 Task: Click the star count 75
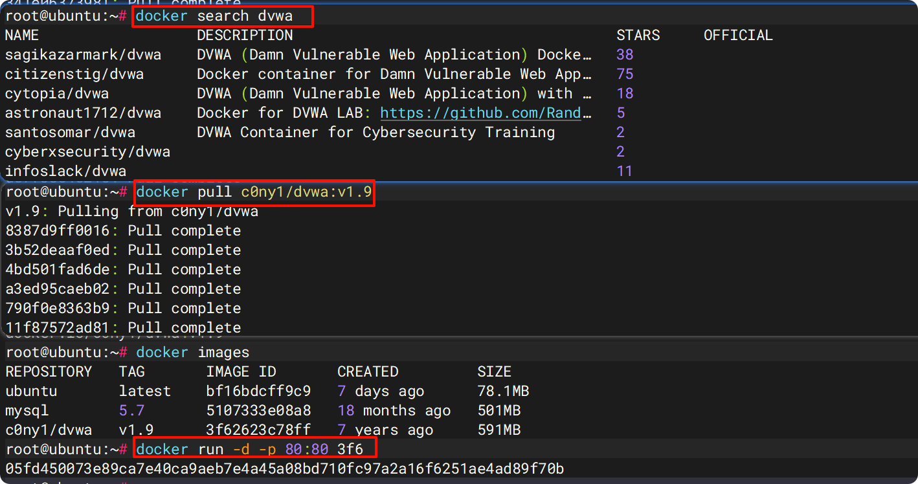(625, 74)
